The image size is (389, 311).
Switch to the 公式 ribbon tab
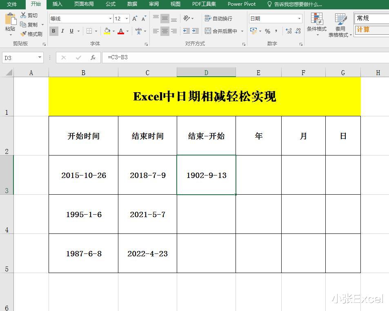(x=110, y=4)
